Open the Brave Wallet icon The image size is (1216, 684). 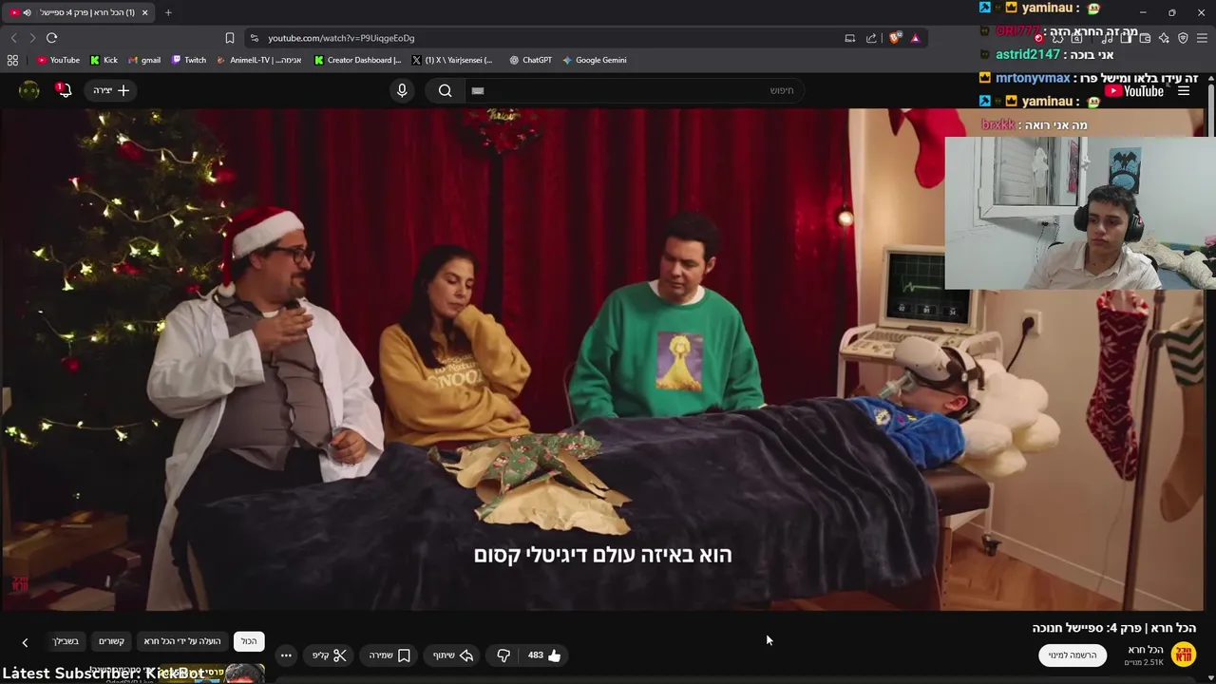pos(1145,38)
